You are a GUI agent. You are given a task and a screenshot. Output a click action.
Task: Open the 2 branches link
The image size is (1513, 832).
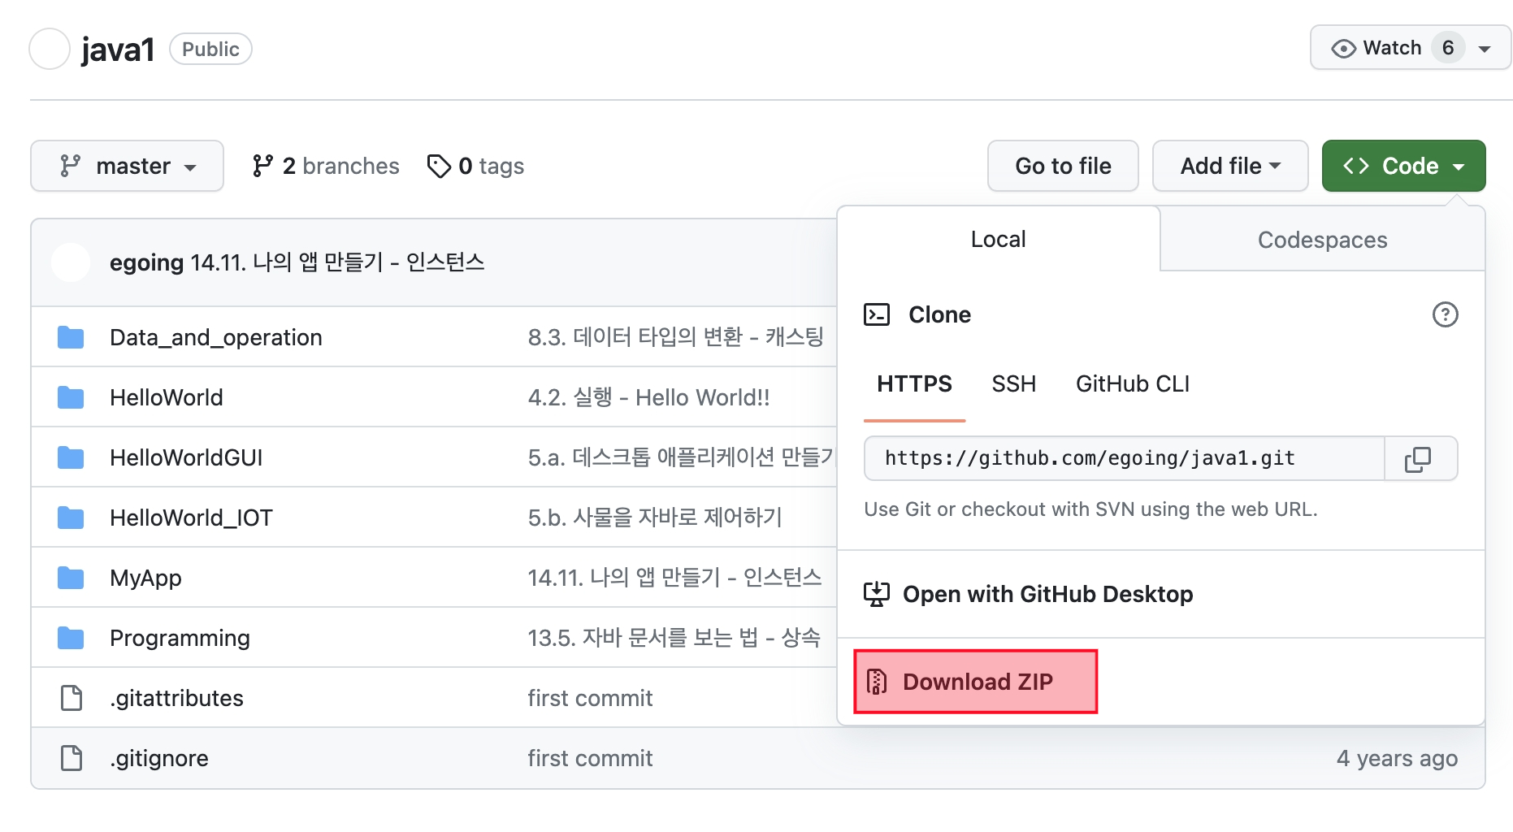326,166
